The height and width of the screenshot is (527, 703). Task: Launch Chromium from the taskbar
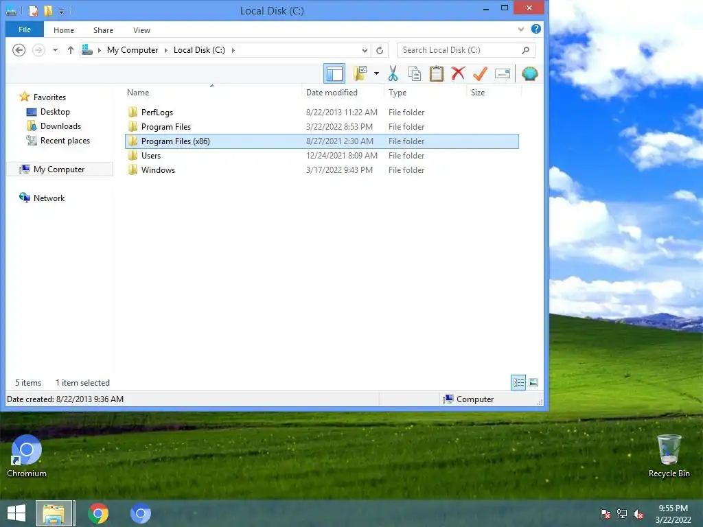coord(140,513)
